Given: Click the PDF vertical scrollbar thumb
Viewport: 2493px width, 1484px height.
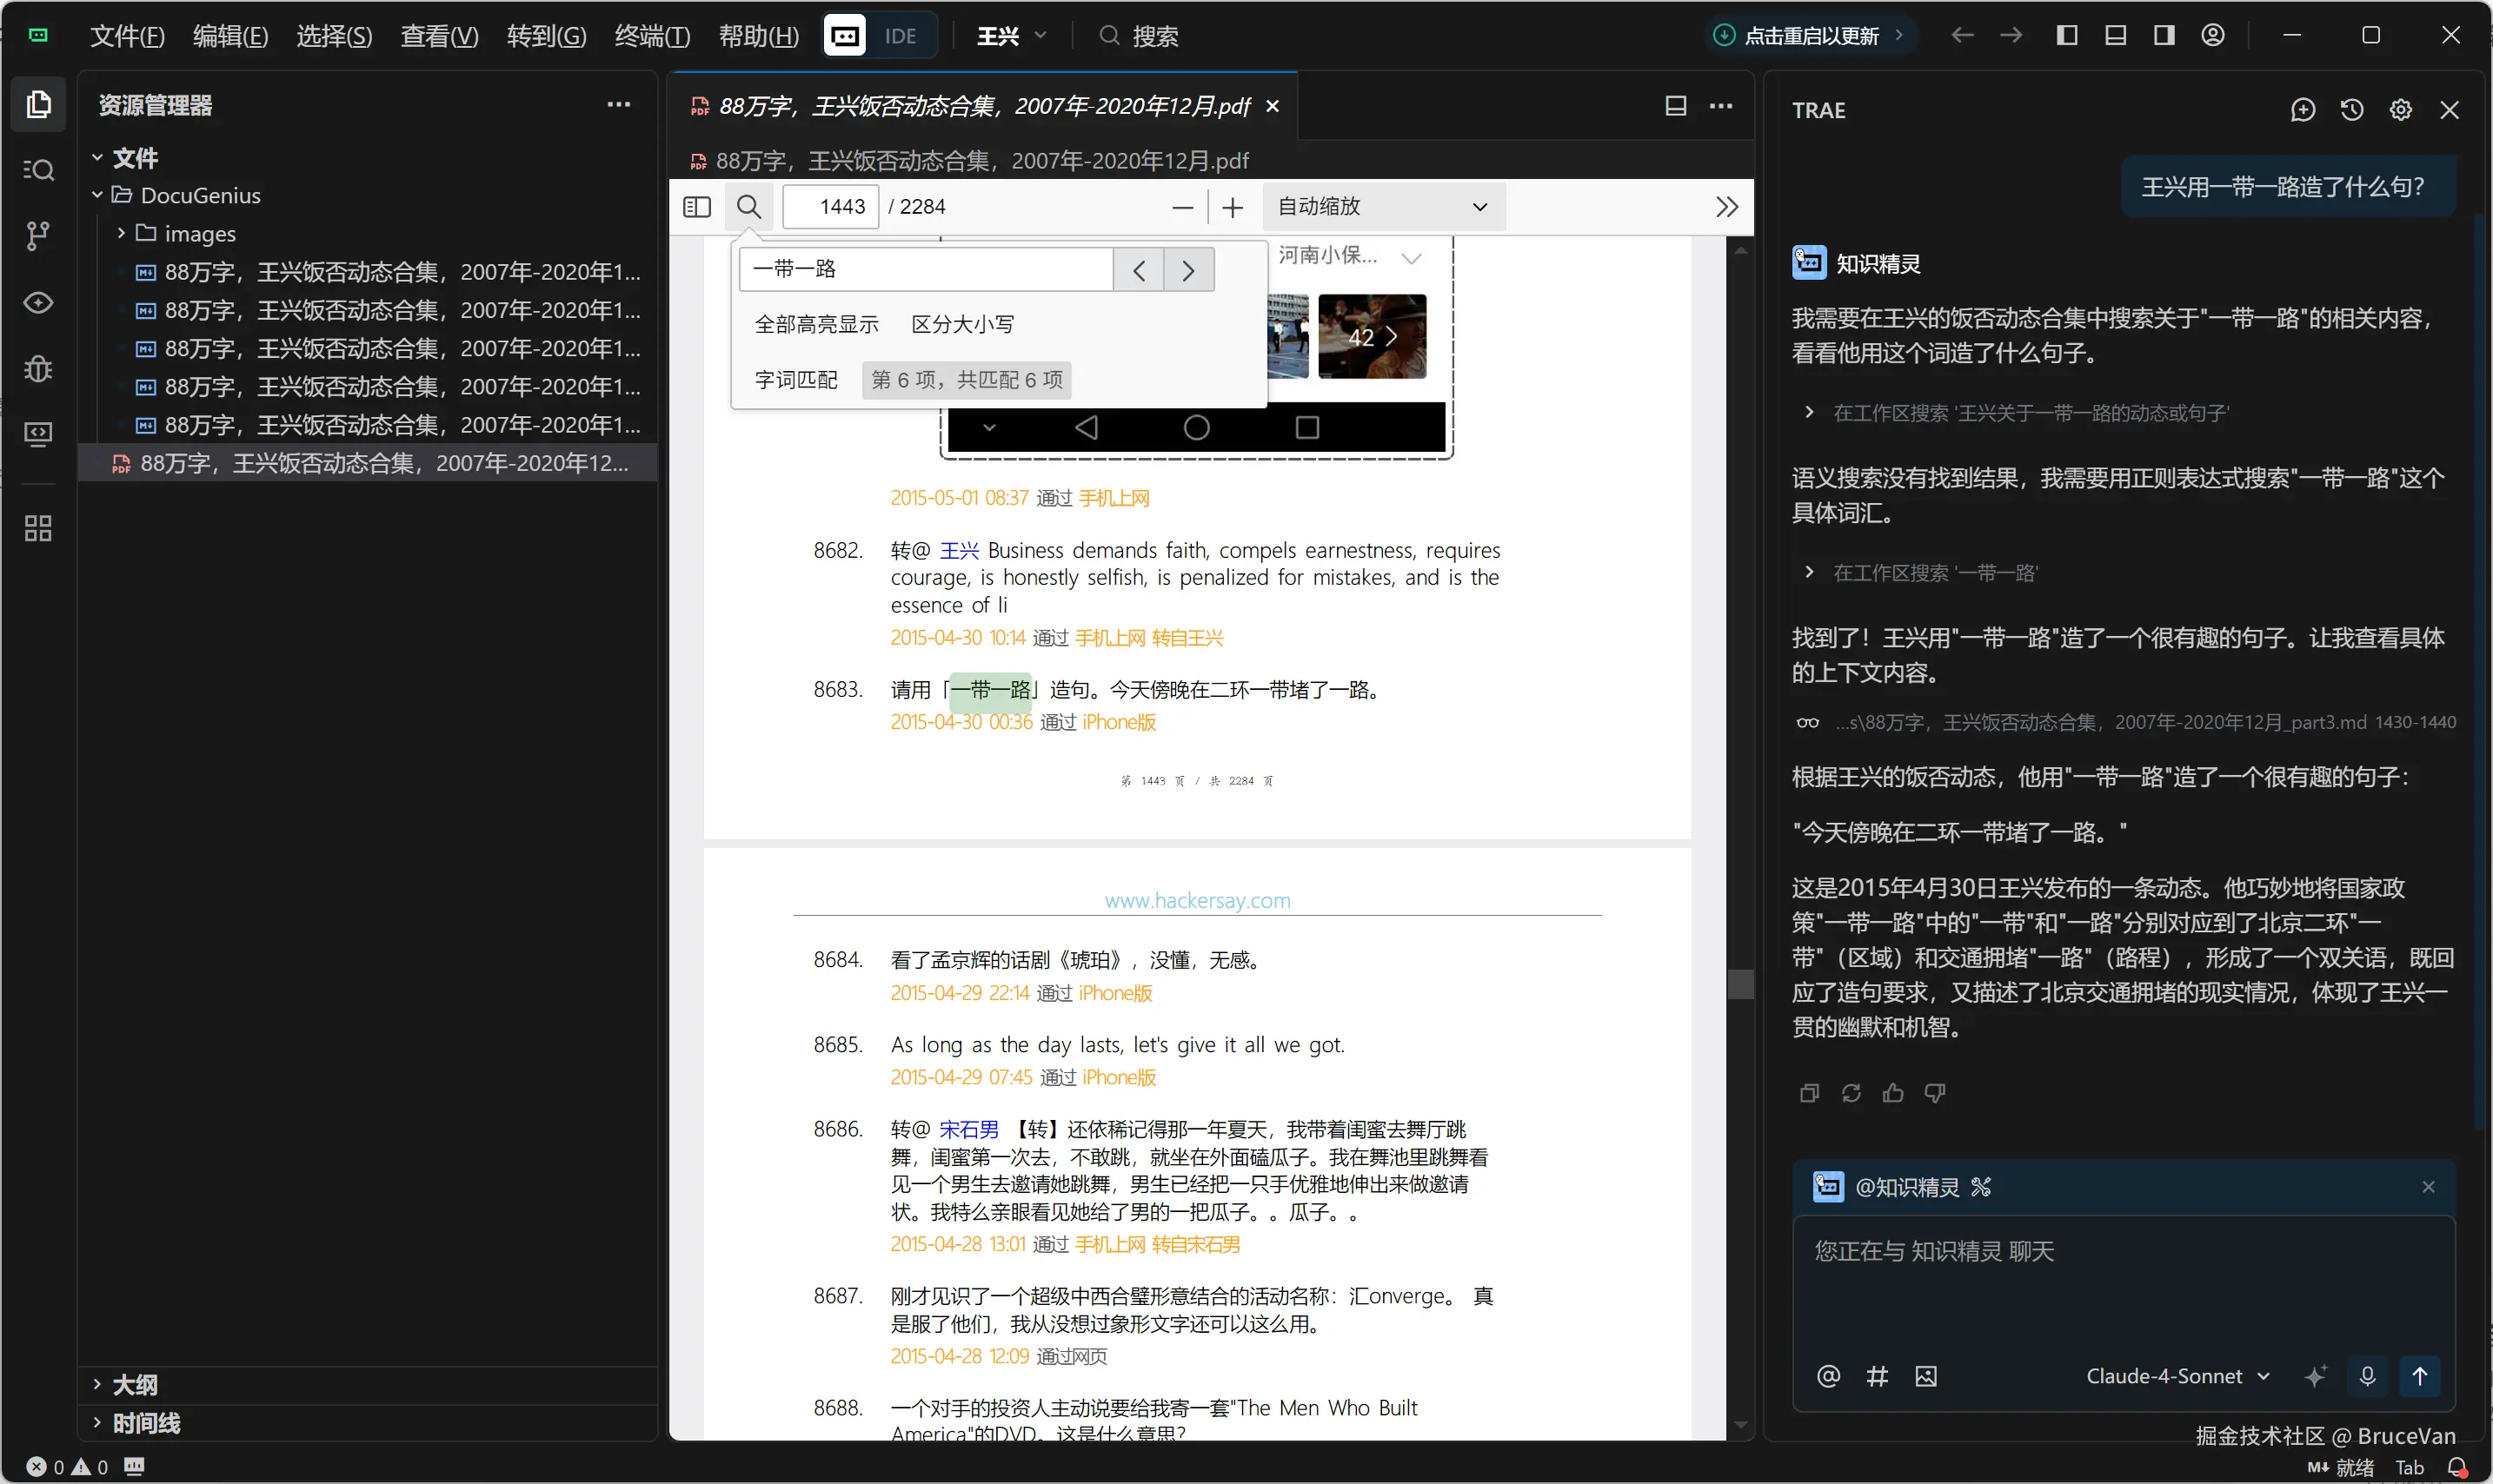Looking at the screenshot, I should [1741, 984].
